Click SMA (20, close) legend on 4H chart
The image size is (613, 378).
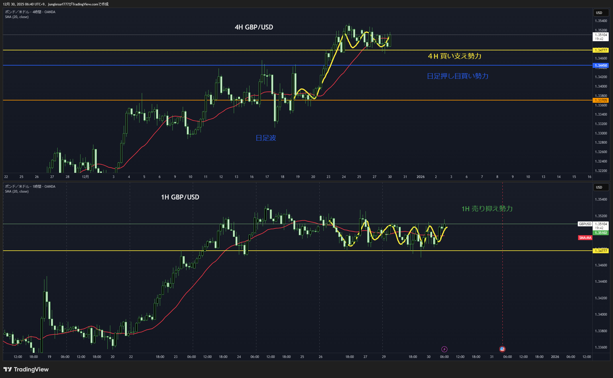click(17, 17)
